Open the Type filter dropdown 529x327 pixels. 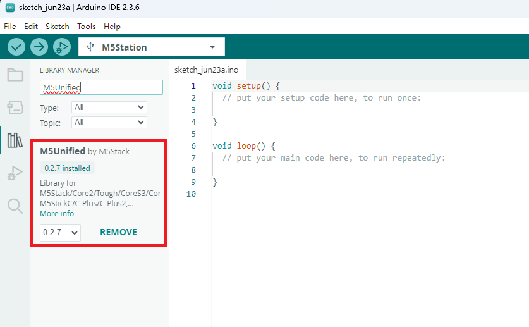pyautogui.click(x=109, y=108)
